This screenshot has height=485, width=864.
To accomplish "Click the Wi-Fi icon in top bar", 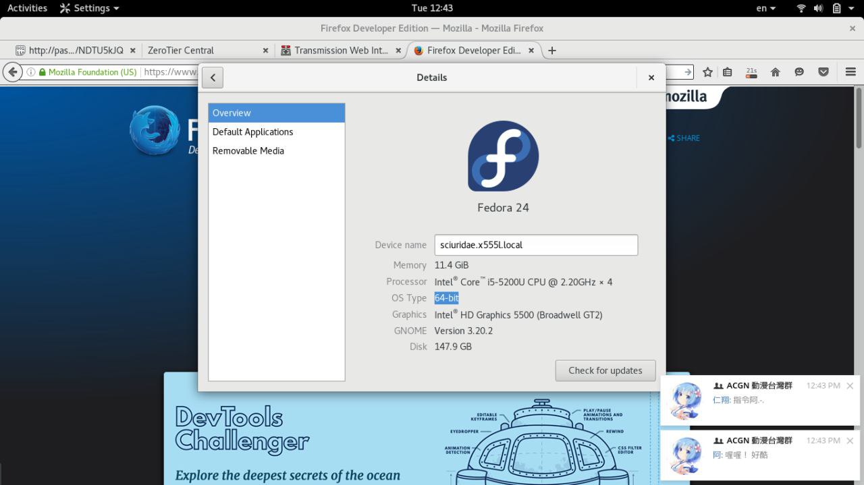I will point(801,8).
